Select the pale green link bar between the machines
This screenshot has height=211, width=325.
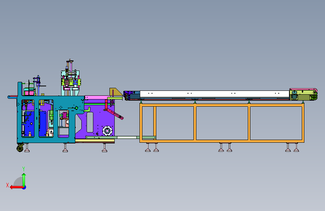point(127,137)
